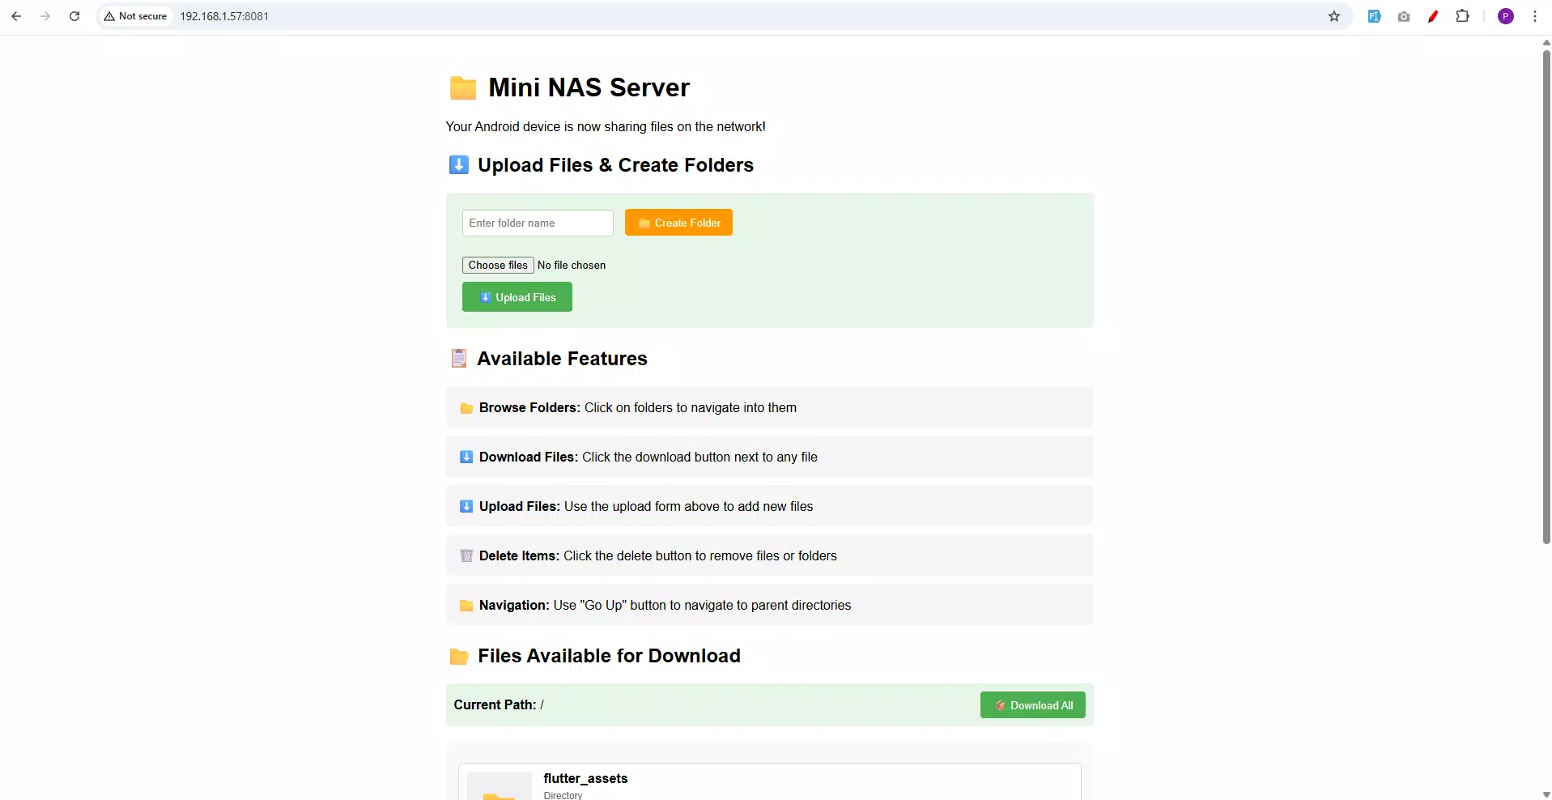Click the Available Features clipboard icon

point(459,359)
